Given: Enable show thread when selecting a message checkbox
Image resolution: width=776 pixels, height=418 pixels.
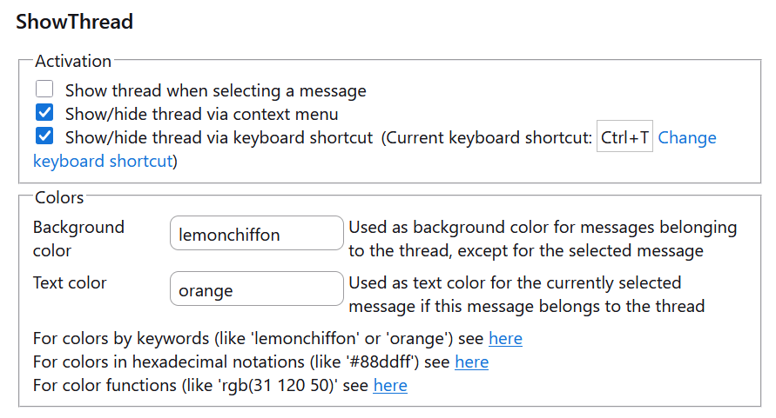Looking at the screenshot, I should coord(44,90).
